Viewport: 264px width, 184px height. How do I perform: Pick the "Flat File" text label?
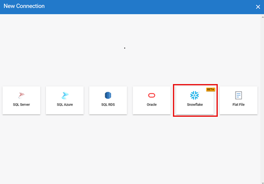[x=238, y=105]
